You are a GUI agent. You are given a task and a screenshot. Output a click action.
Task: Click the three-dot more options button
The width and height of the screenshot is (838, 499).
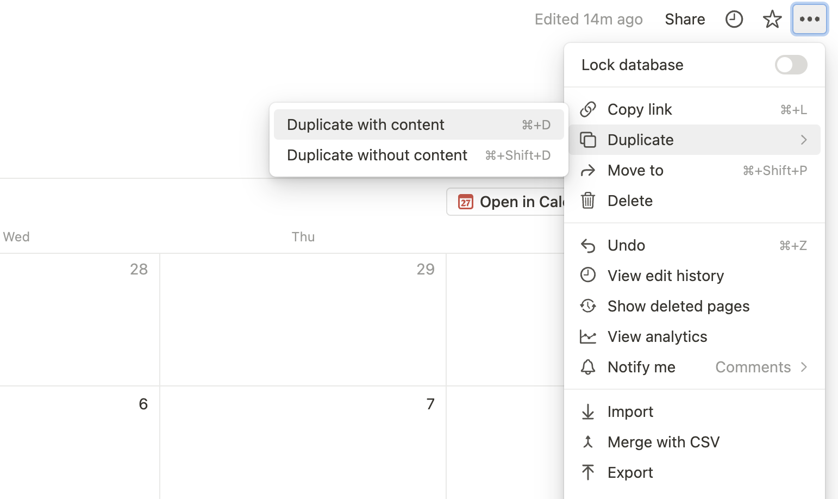tap(809, 20)
